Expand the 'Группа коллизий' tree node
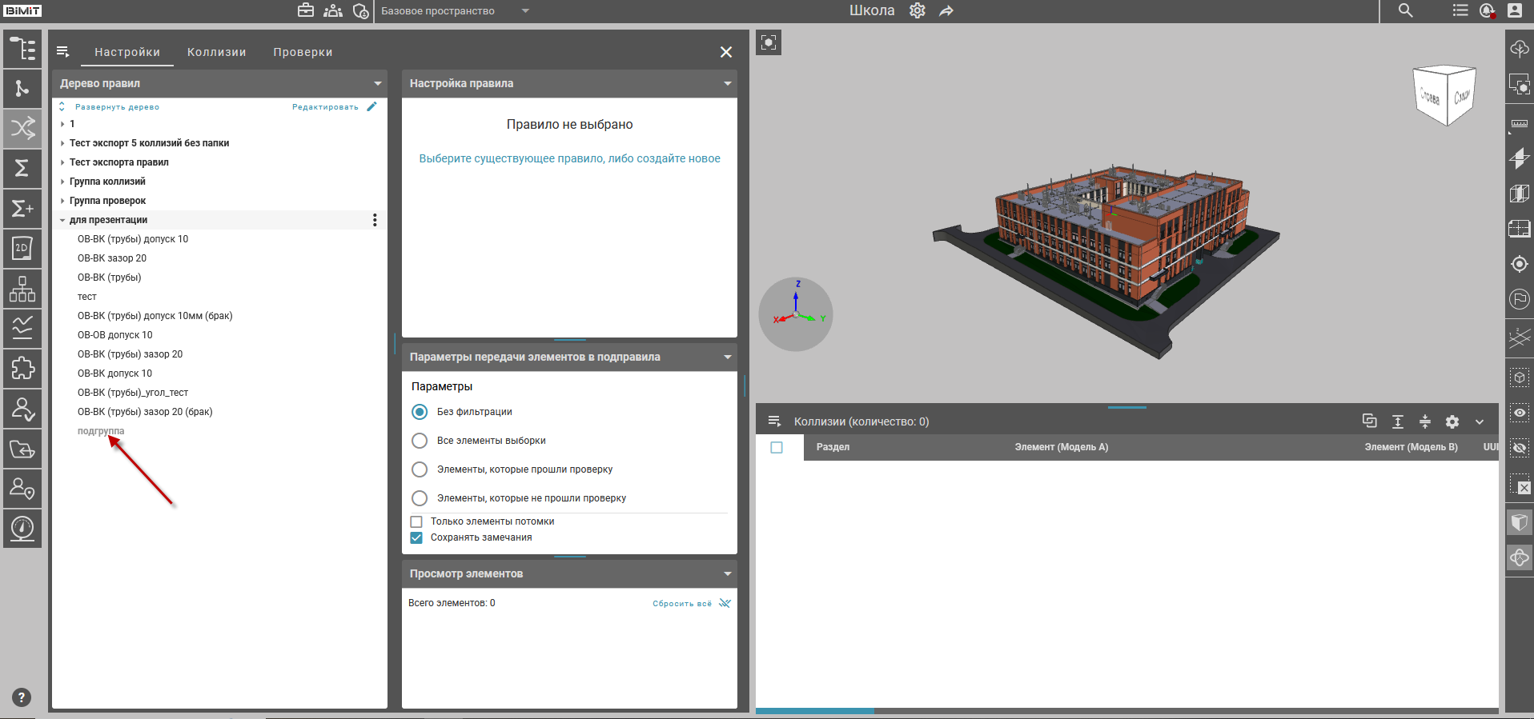 (x=62, y=182)
